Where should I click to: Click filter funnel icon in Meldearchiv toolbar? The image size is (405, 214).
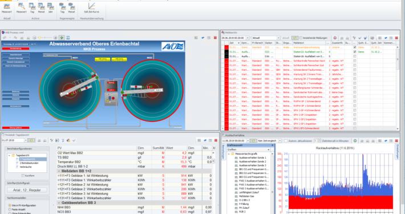pyautogui.click(x=354, y=38)
